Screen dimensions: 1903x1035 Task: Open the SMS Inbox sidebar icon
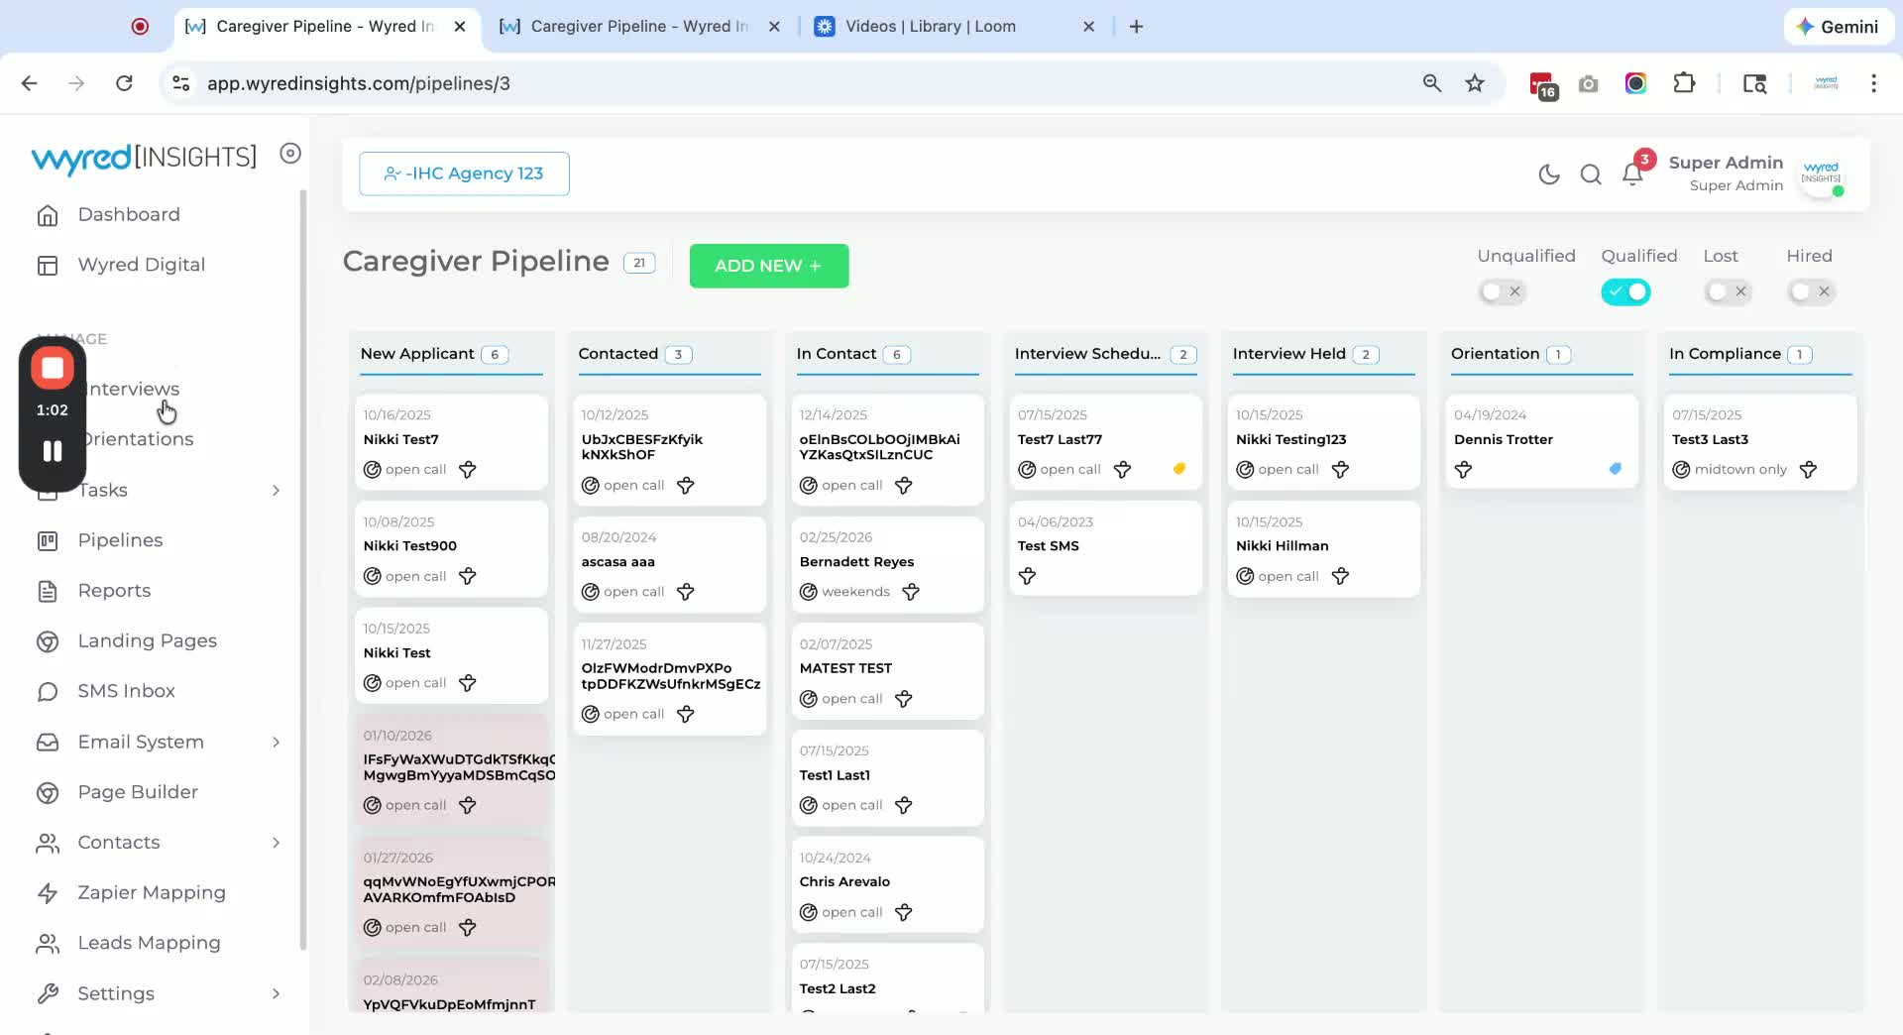point(48,692)
